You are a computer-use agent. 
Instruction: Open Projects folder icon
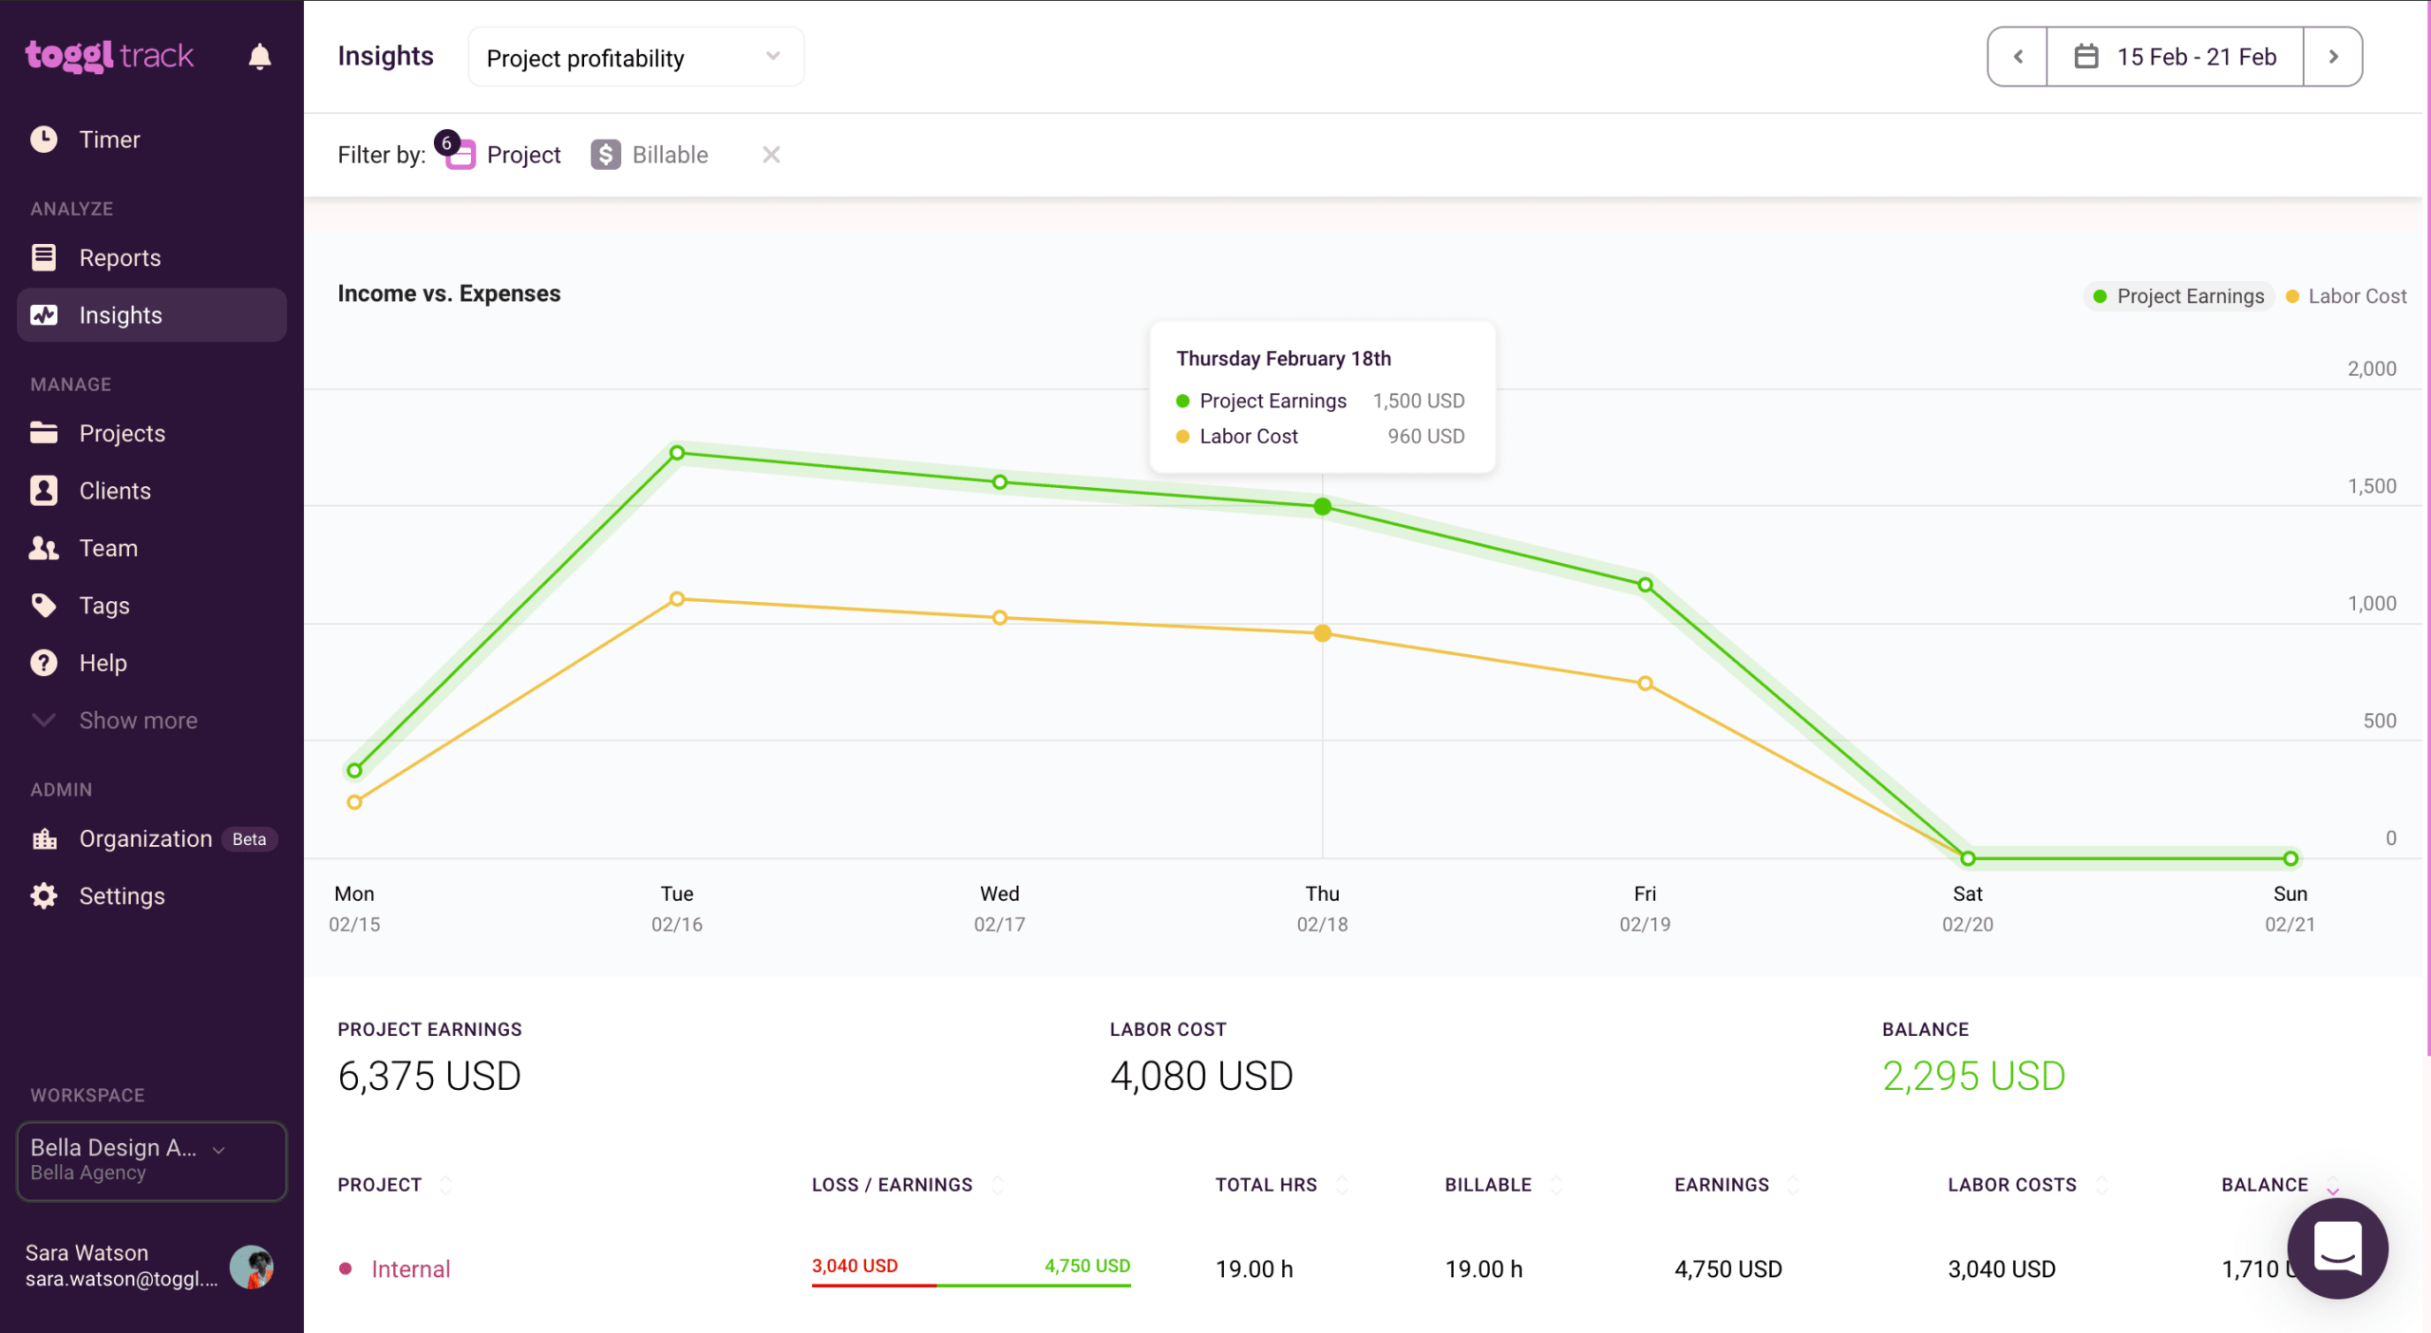click(x=44, y=433)
